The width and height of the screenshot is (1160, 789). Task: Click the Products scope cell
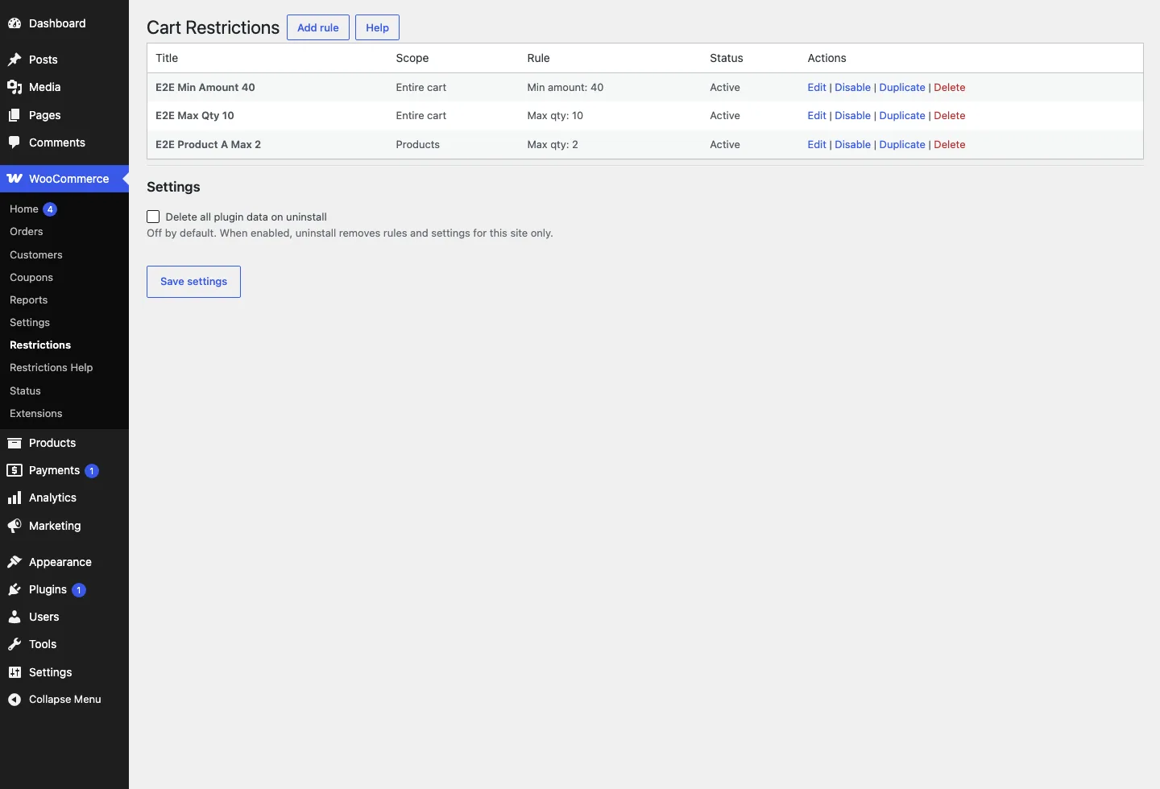click(418, 144)
